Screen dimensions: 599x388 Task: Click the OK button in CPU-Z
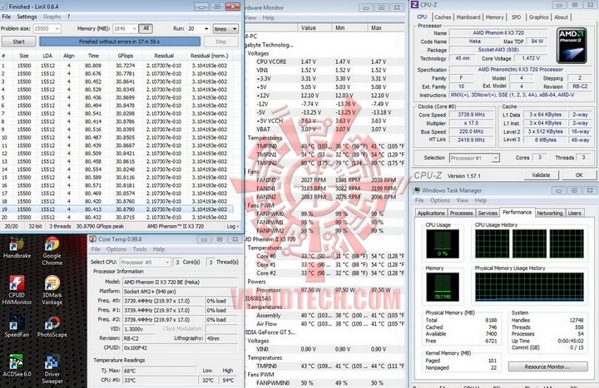(x=579, y=175)
